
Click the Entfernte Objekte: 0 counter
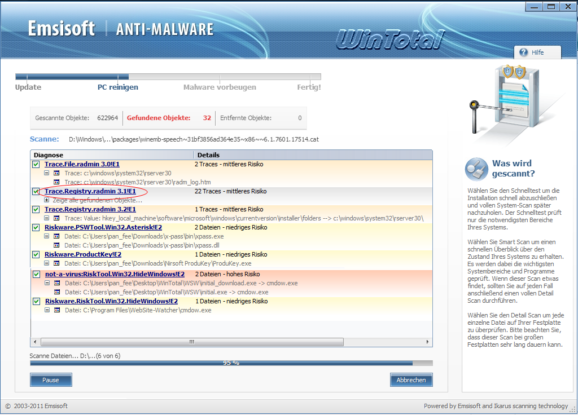tap(261, 118)
